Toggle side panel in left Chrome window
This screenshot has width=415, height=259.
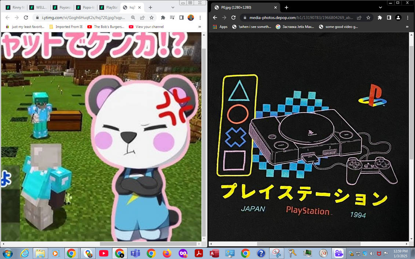(x=182, y=18)
